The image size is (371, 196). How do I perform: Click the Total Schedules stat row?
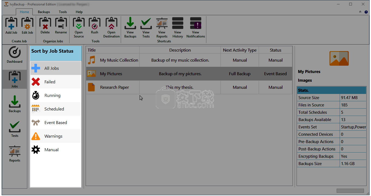331,112
